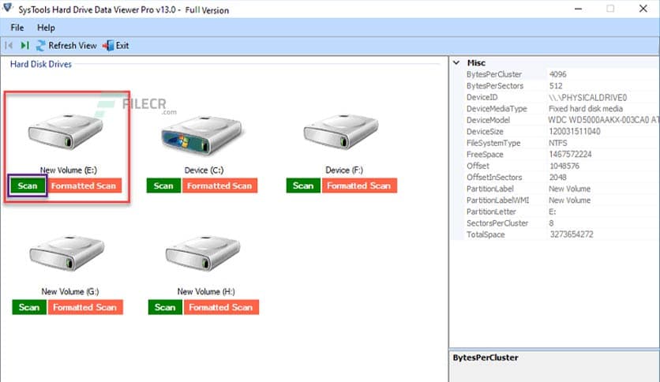This screenshot has height=382, width=660.
Task: Run Formatted Scan on New Volume (E:)
Action: click(84, 185)
